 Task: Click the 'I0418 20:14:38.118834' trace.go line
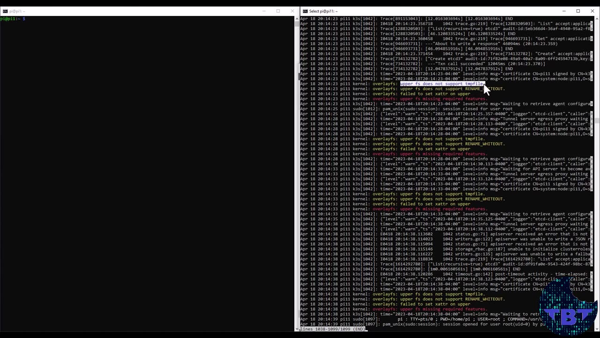(x=446, y=259)
